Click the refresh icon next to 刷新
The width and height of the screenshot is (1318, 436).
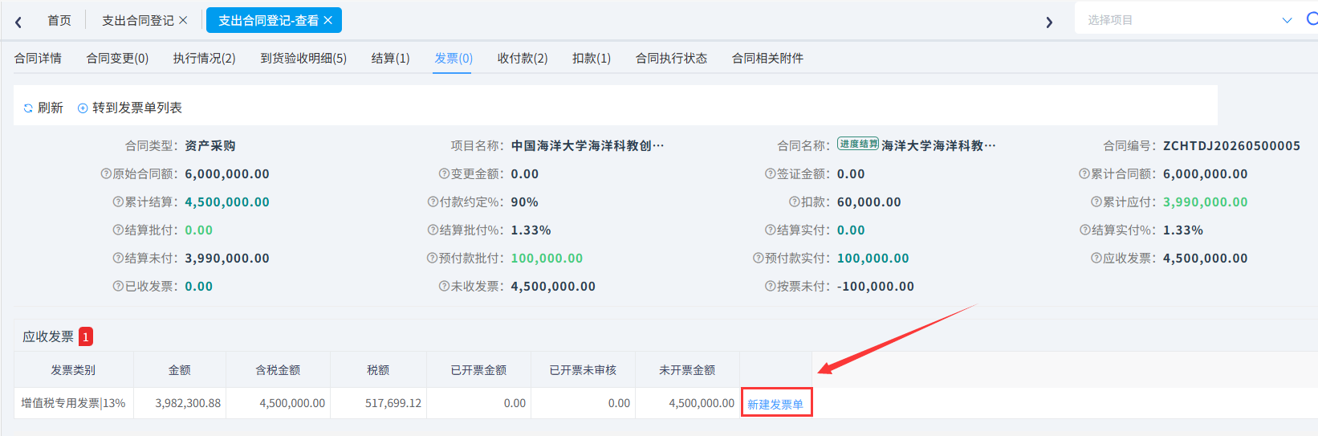[28, 108]
